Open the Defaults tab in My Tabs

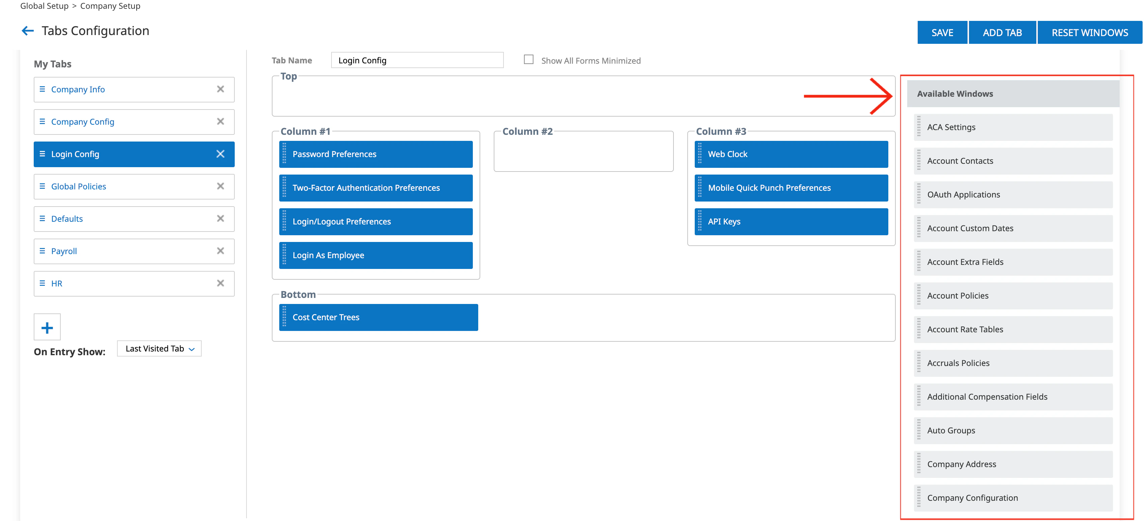pos(67,219)
